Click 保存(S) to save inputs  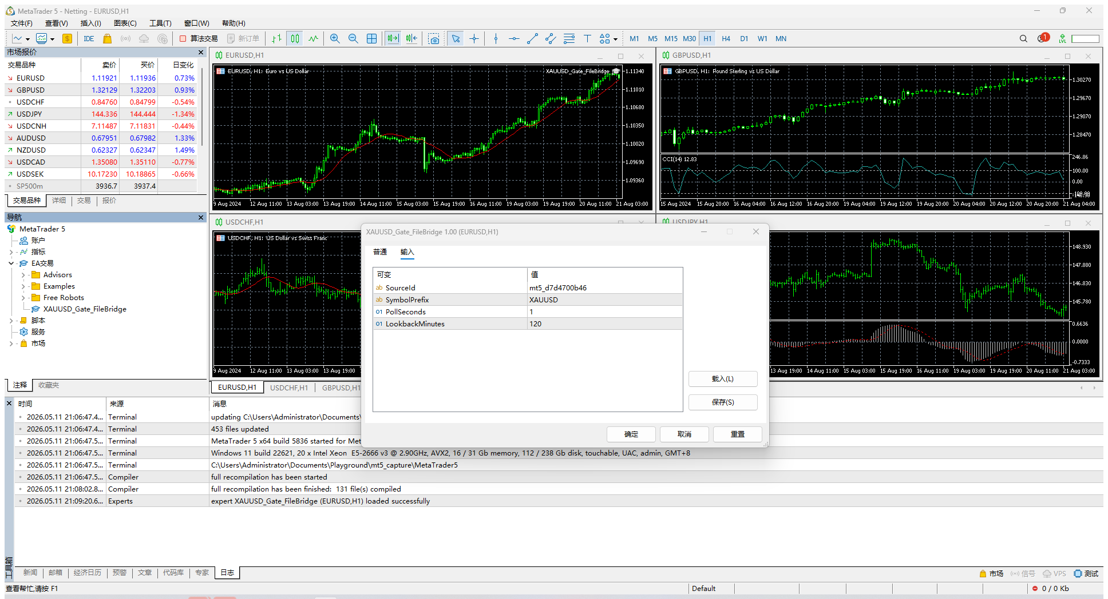(x=723, y=402)
